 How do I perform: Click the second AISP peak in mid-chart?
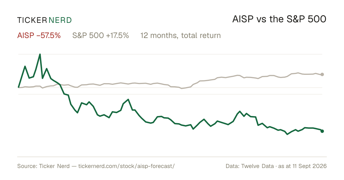coord(128,99)
